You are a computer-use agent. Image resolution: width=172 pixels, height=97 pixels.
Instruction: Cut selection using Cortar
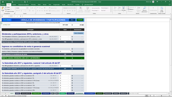coord(7,7)
